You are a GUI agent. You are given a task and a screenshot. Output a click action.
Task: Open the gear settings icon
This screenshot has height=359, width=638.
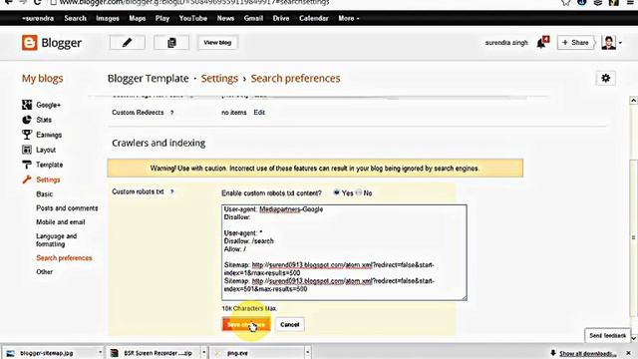click(x=605, y=78)
